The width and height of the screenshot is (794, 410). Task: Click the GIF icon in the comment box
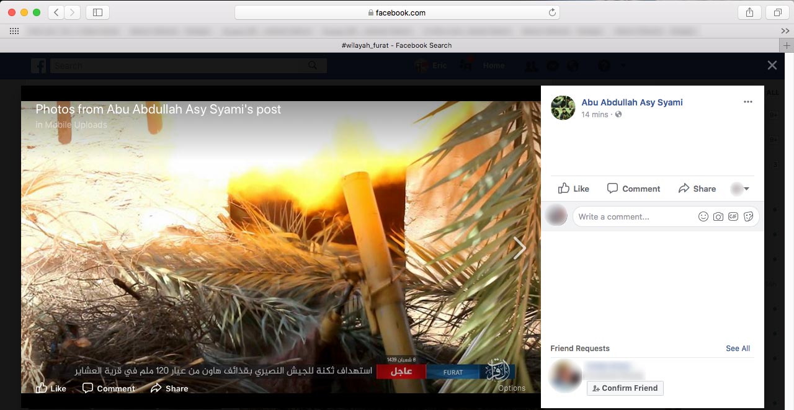click(733, 216)
